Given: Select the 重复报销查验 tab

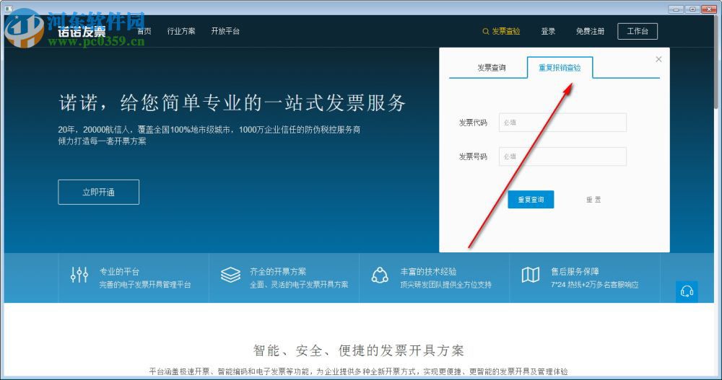Looking at the screenshot, I should [x=560, y=68].
